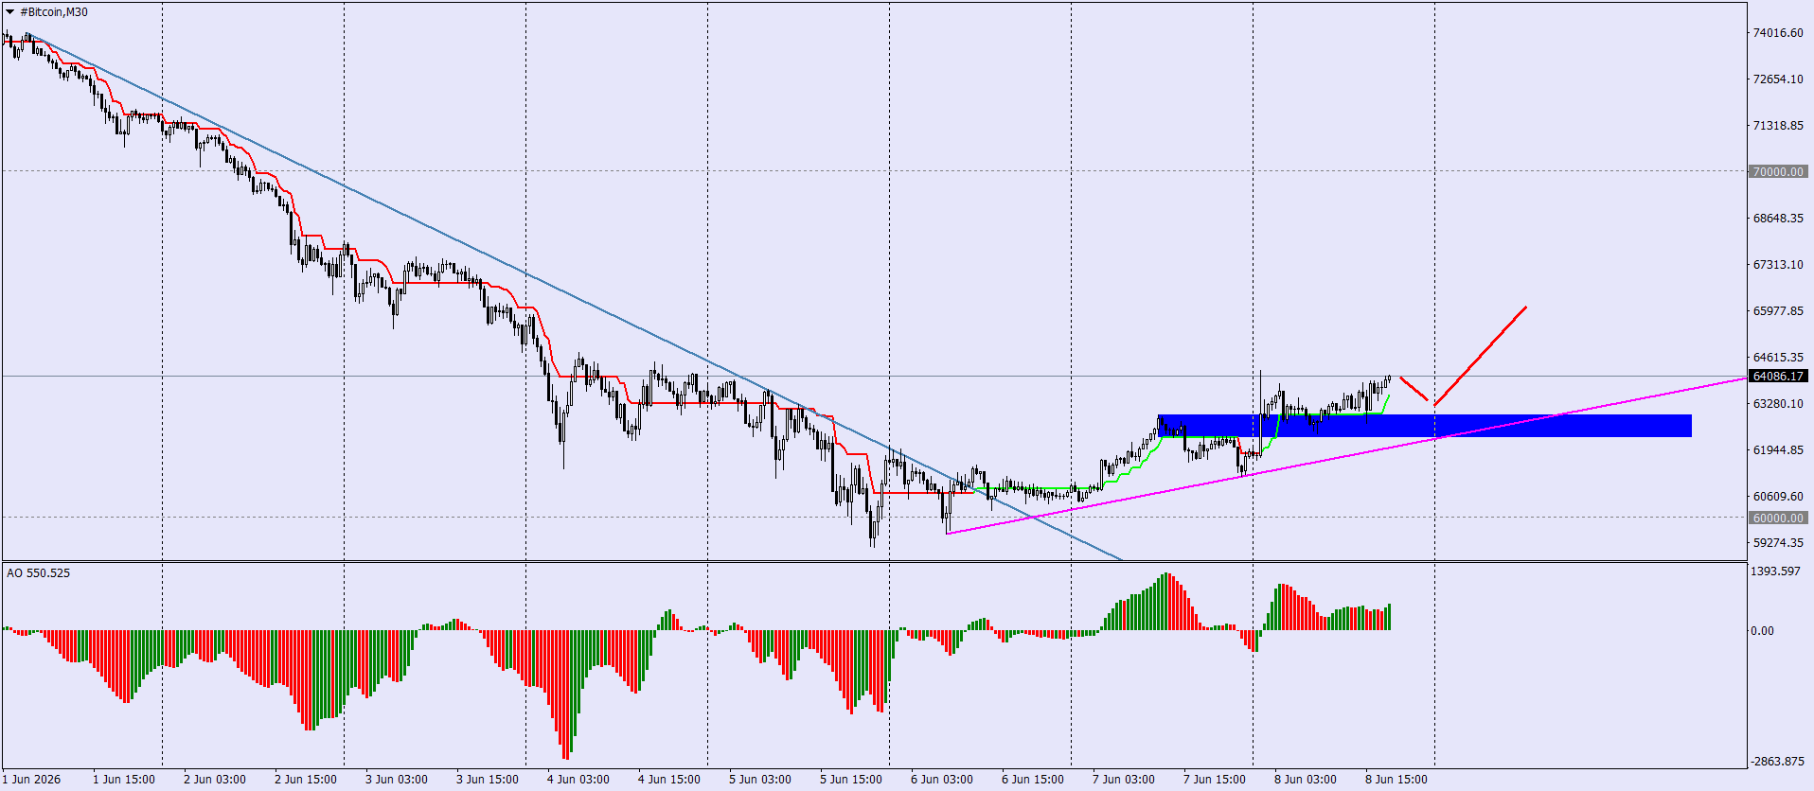Screen dimensions: 1814x791
Task: Click the 70000.00 level label
Action: coord(1778,171)
